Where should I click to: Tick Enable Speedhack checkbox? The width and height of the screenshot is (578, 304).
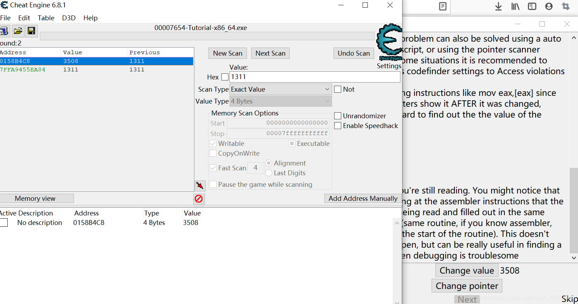338,126
